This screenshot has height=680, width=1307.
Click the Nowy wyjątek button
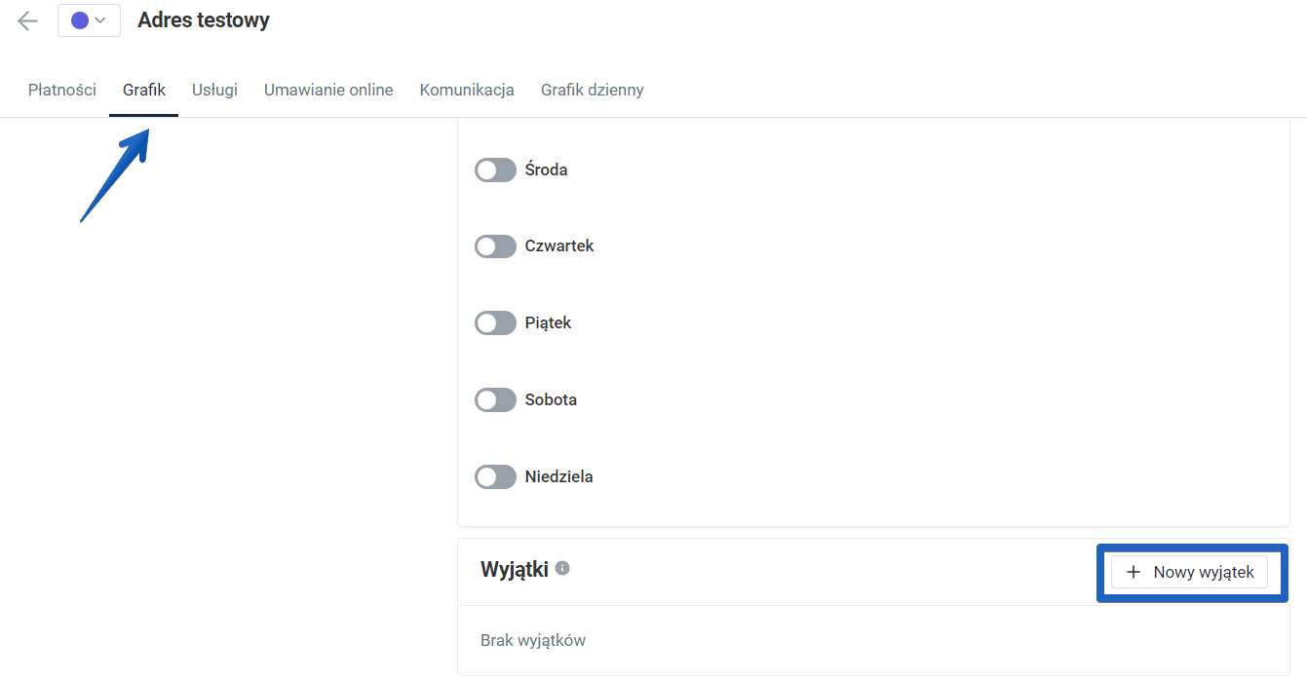point(1190,572)
